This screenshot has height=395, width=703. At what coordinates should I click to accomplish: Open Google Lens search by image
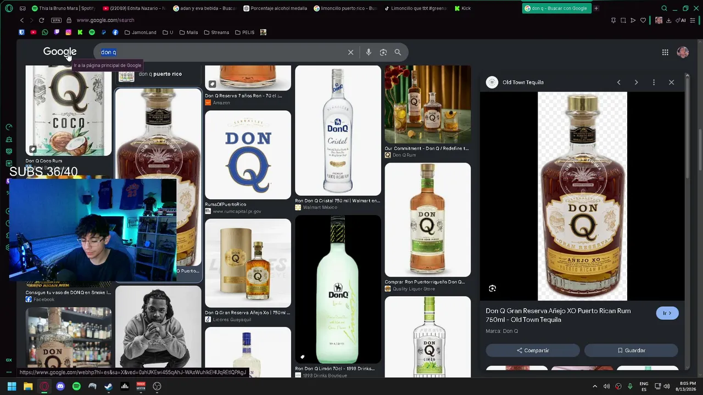click(x=383, y=52)
